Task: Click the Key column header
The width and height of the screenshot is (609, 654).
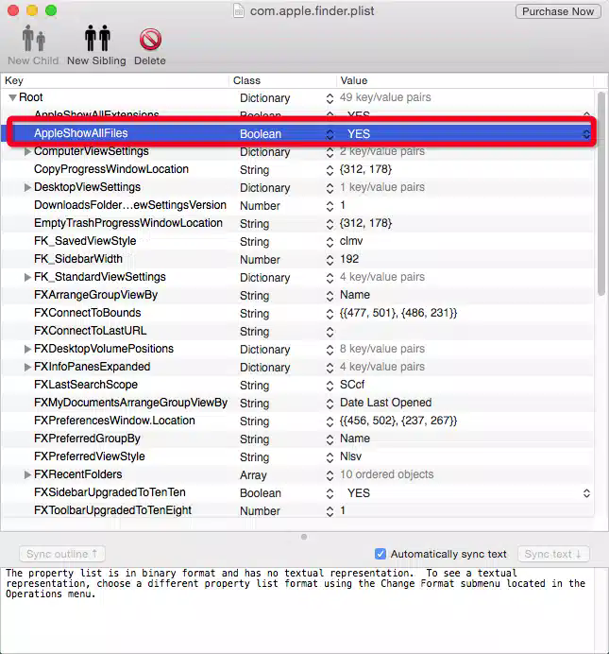Action: tap(115, 80)
